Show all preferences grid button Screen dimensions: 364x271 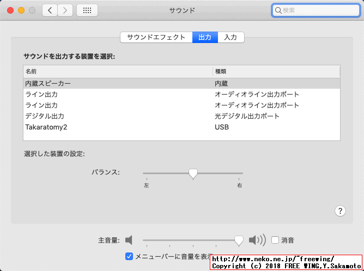coord(87,10)
